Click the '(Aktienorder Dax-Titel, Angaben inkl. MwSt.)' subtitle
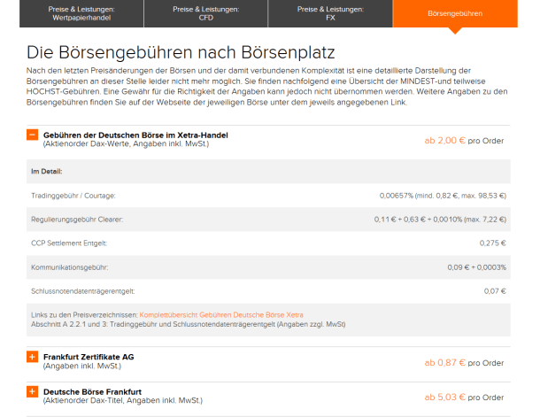540x417 pixels. click(123, 400)
